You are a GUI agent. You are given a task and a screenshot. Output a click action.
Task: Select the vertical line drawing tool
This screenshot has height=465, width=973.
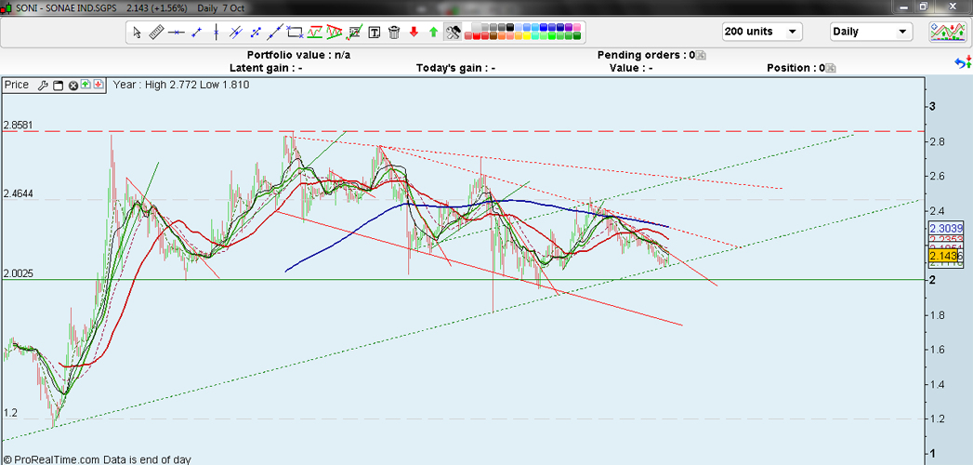tap(216, 32)
